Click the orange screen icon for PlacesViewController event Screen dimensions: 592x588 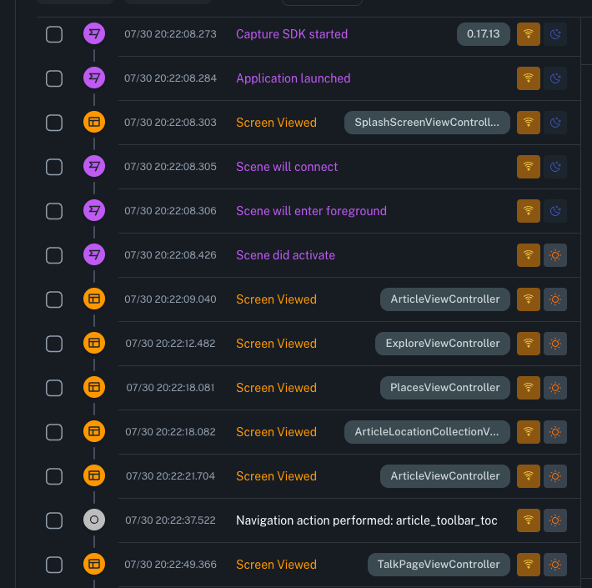coord(94,388)
